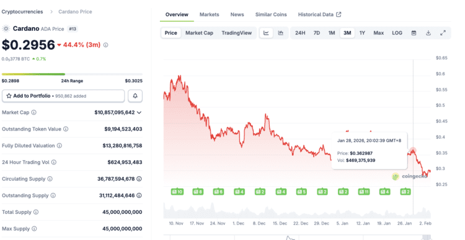
Task: Download chart data icon
Action: (x=428, y=33)
